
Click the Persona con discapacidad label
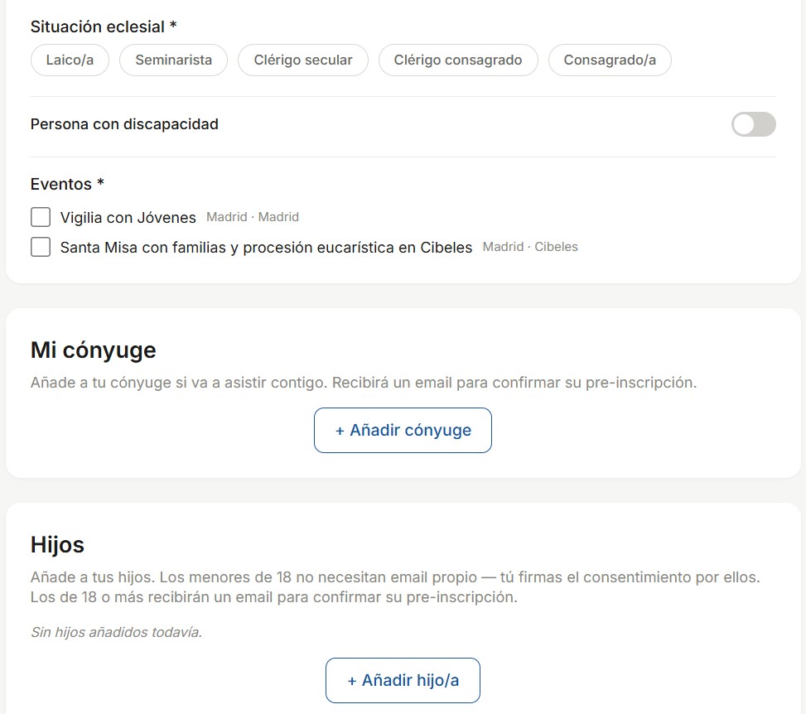pos(124,124)
